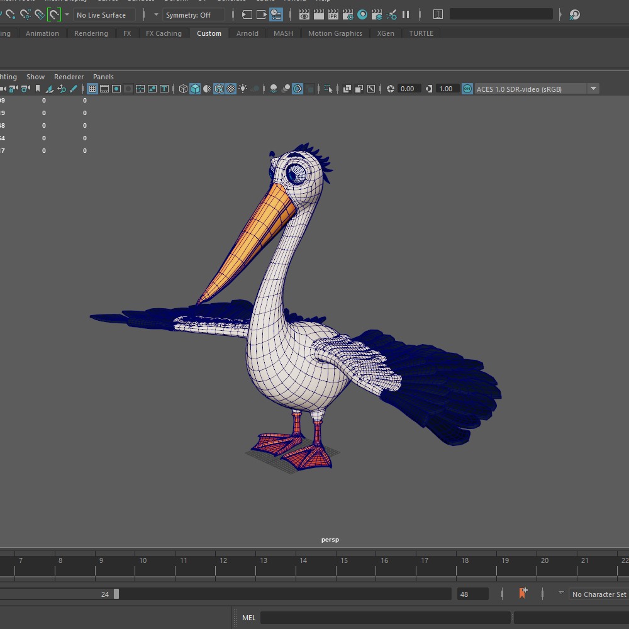
Task: Toggle image plane icon
Action: click(x=49, y=89)
